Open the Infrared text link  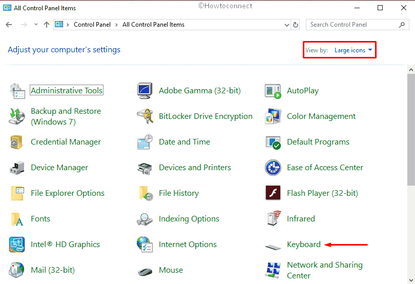coord(301,219)
